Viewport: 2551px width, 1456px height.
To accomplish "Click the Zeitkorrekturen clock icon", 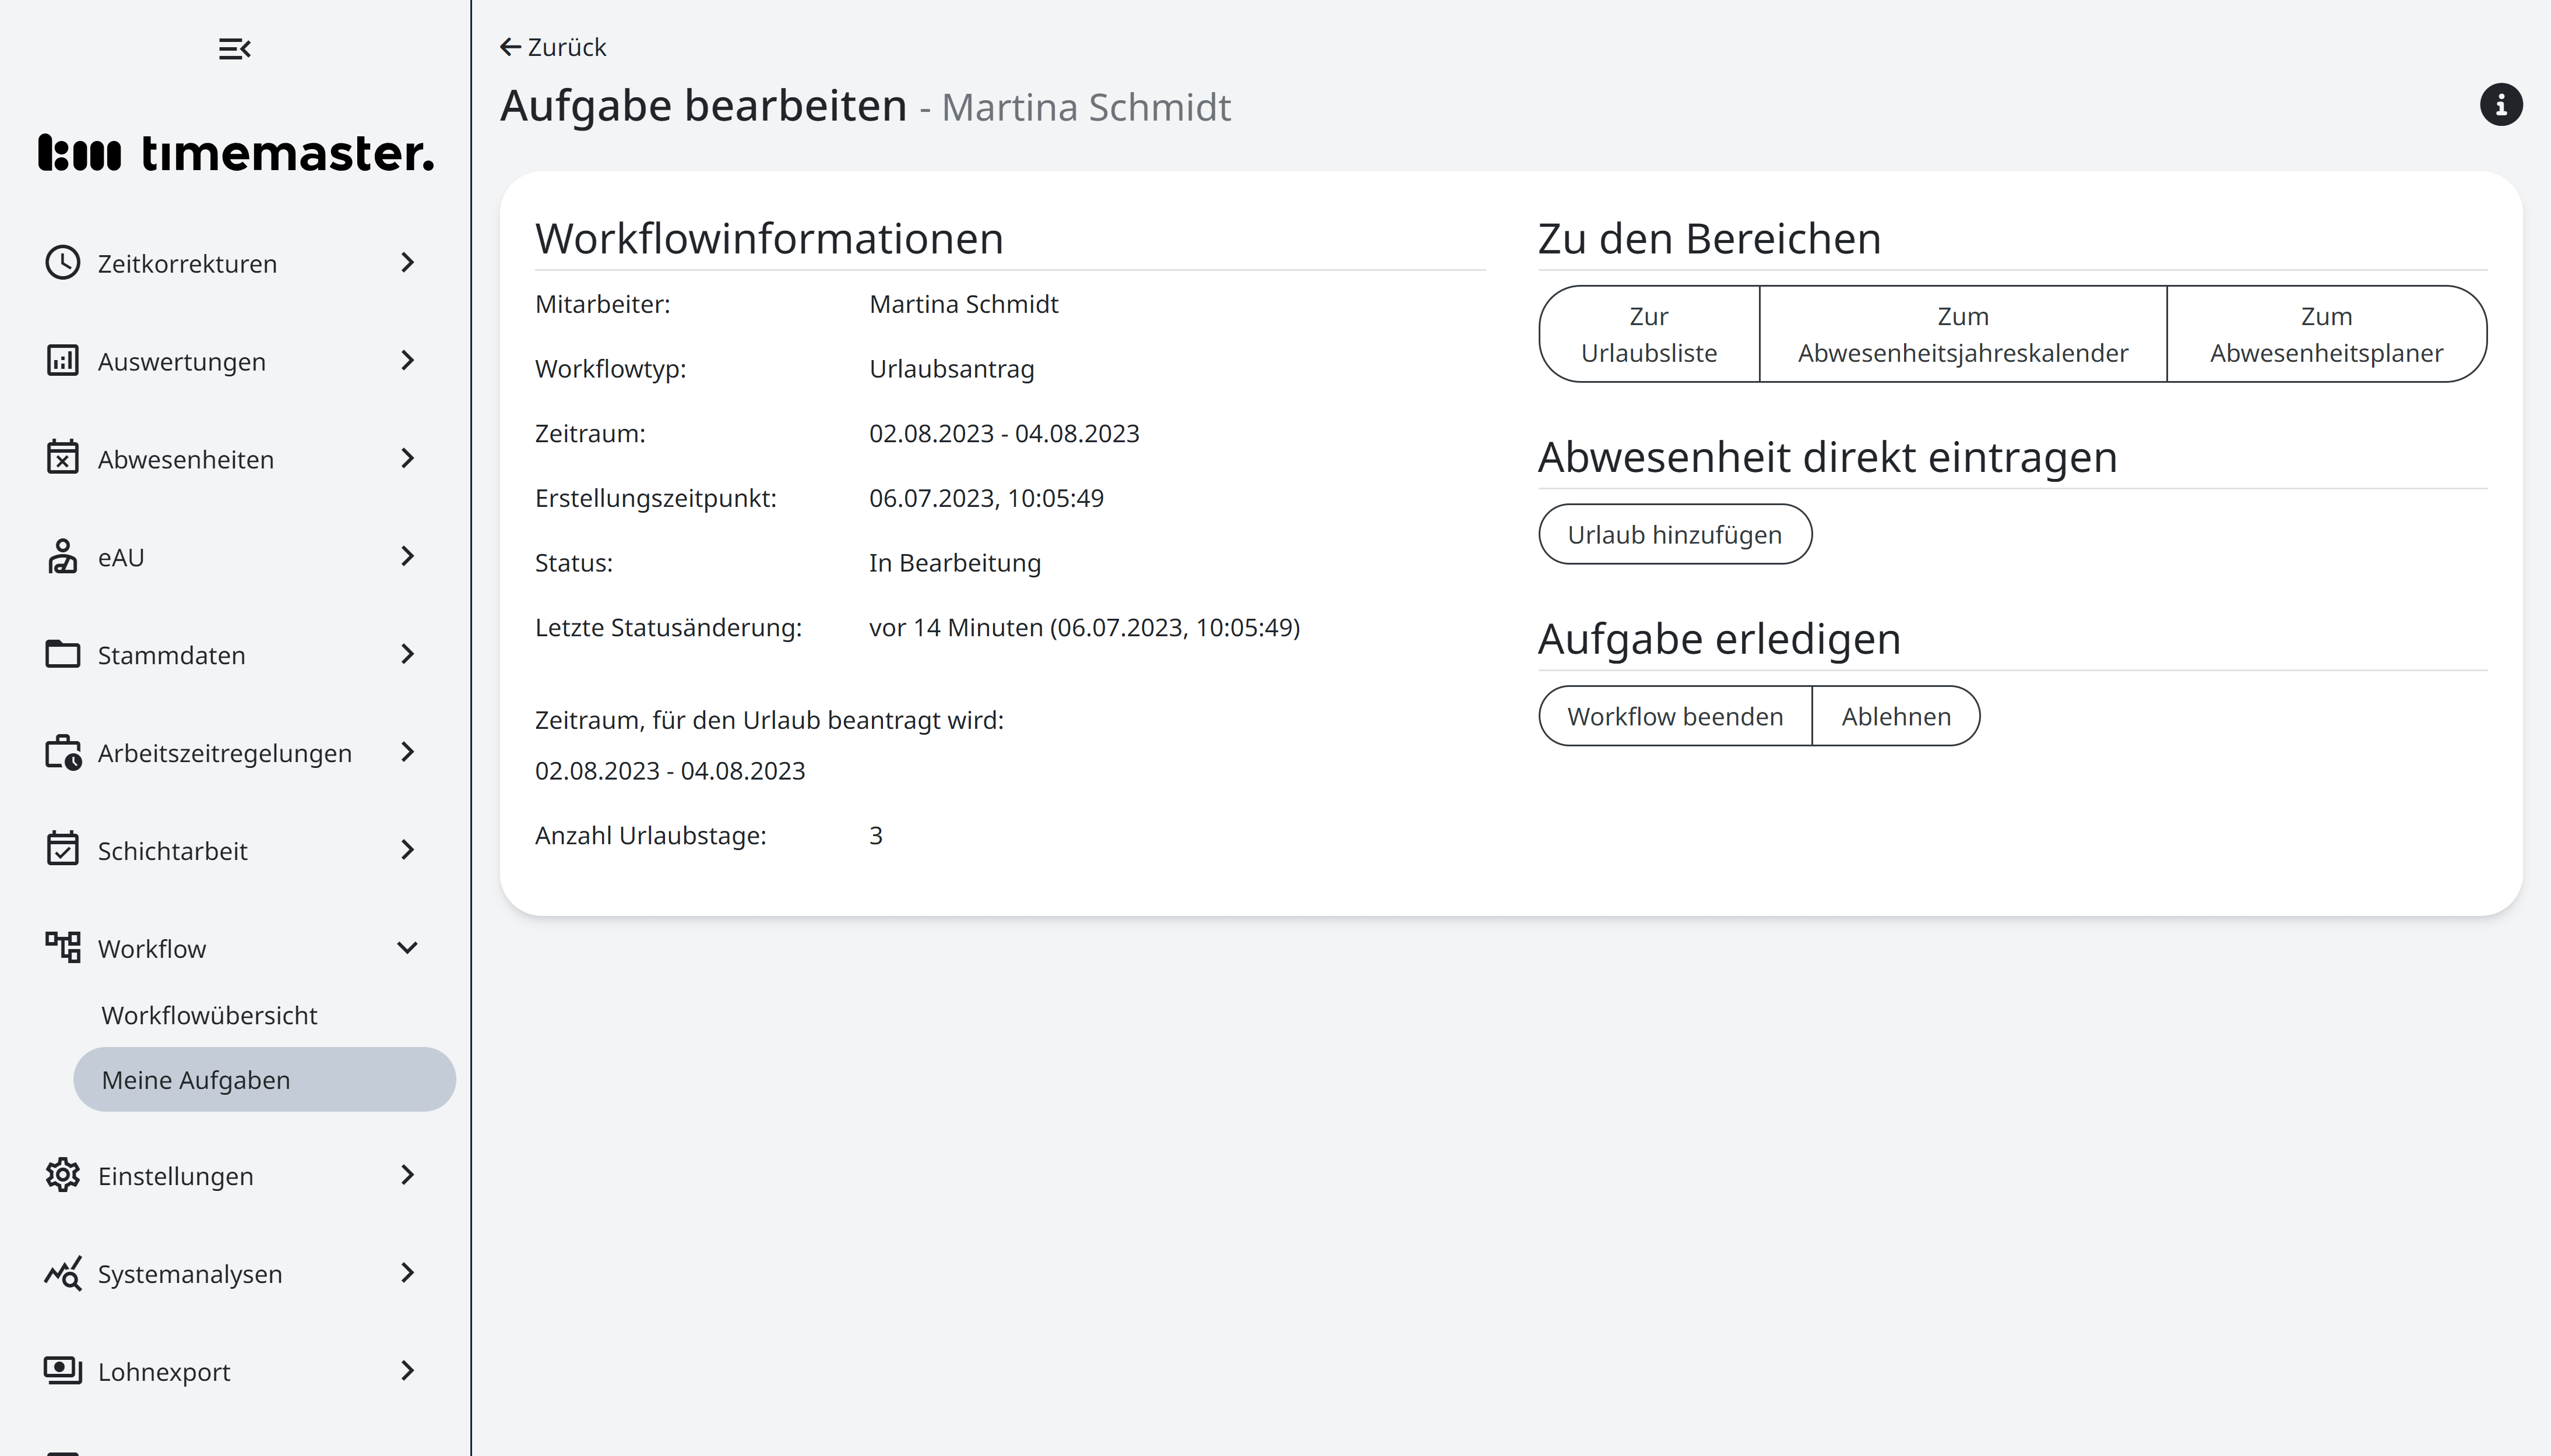I will (x=63, y=263).
